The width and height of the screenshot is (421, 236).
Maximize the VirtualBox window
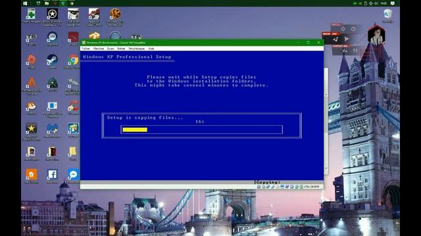pyautogui.click(x=308, y=43)
